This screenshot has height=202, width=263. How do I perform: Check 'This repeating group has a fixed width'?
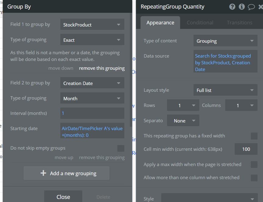tap(254, 136)
